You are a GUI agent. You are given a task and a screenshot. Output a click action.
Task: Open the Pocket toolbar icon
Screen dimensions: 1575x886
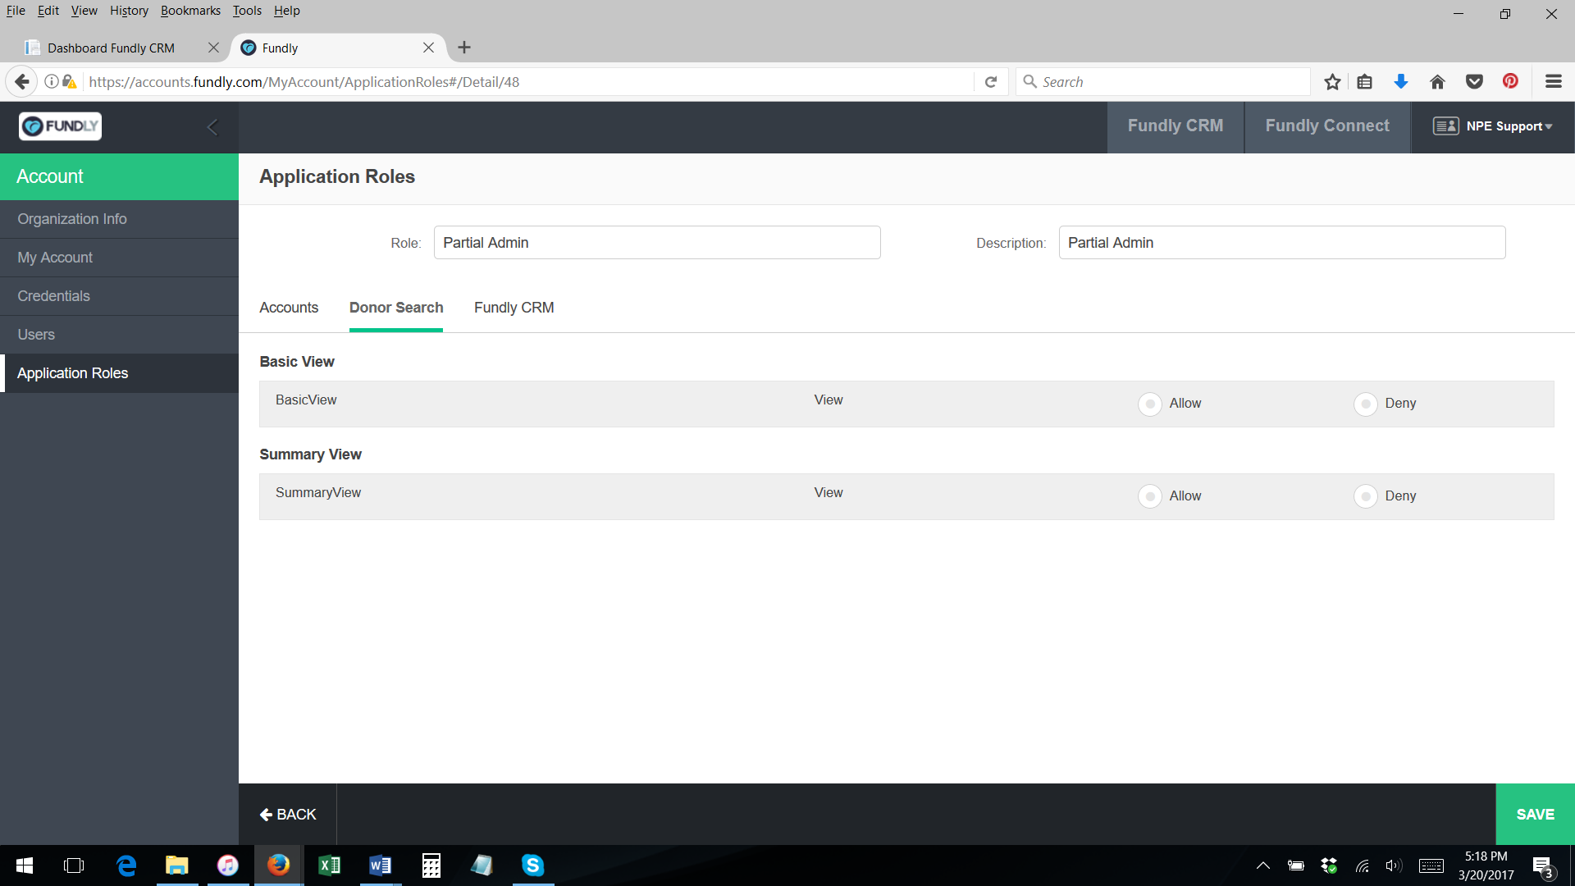point(1474,82)
